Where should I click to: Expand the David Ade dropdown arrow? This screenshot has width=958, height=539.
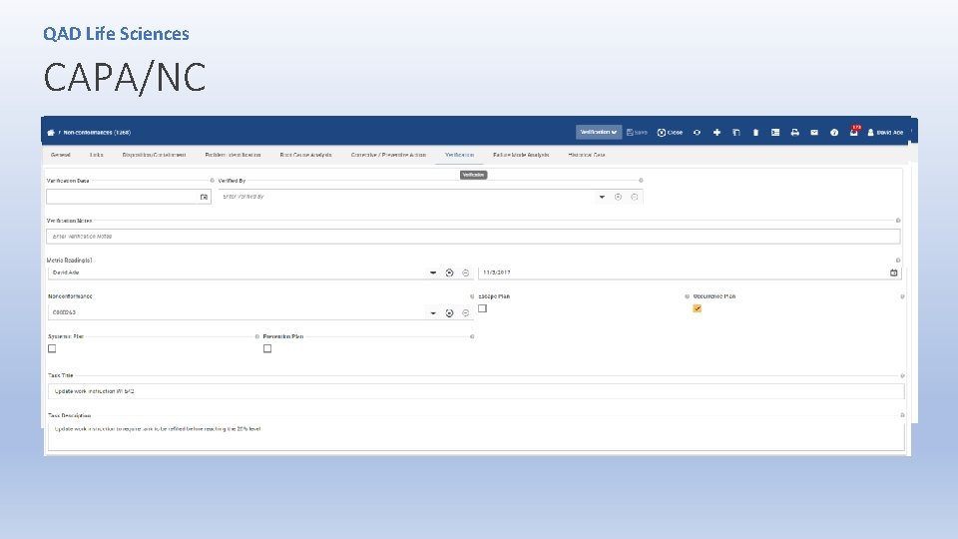coord(433,272)
